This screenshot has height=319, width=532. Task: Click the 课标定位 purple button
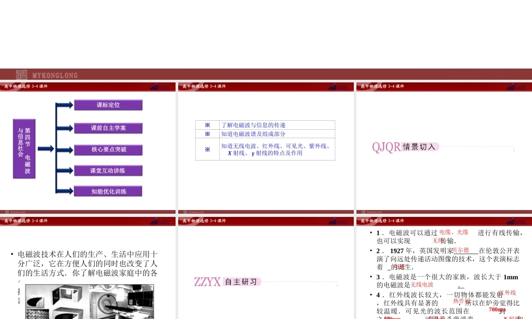click(108, 105)
